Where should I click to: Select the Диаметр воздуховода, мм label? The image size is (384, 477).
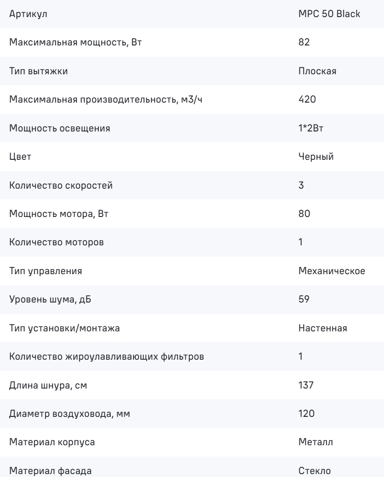pyautogui.click(x=69, y=414)
